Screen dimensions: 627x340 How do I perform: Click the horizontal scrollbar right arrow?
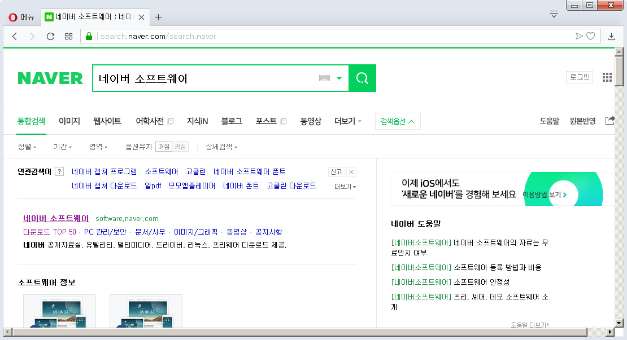[609, 332]
